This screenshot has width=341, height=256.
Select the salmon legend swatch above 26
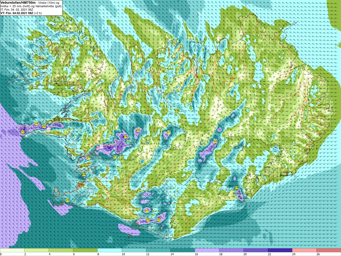(x=329, y=250)
